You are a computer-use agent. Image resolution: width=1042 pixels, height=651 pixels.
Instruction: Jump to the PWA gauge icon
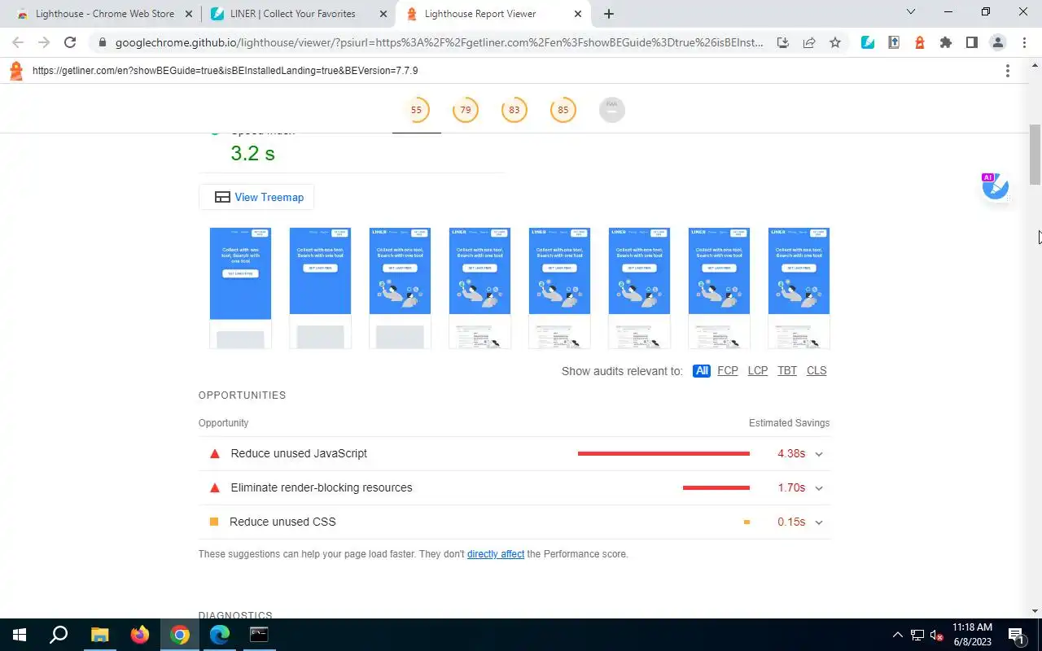click(x=612, y=110)
